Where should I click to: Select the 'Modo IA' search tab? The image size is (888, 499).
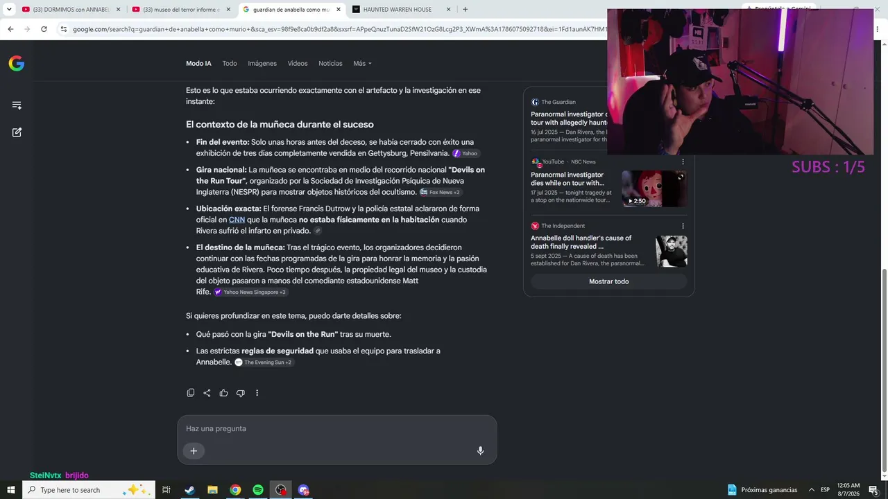[198, 64]
